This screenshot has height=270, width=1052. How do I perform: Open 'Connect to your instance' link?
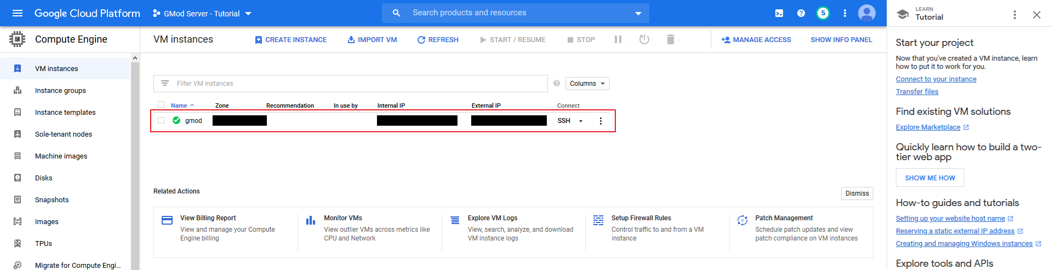tap(936, 79)
